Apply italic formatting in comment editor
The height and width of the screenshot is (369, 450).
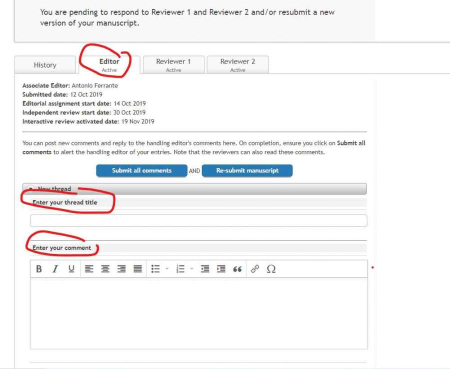pyautogui.click(x=55, y=269)
